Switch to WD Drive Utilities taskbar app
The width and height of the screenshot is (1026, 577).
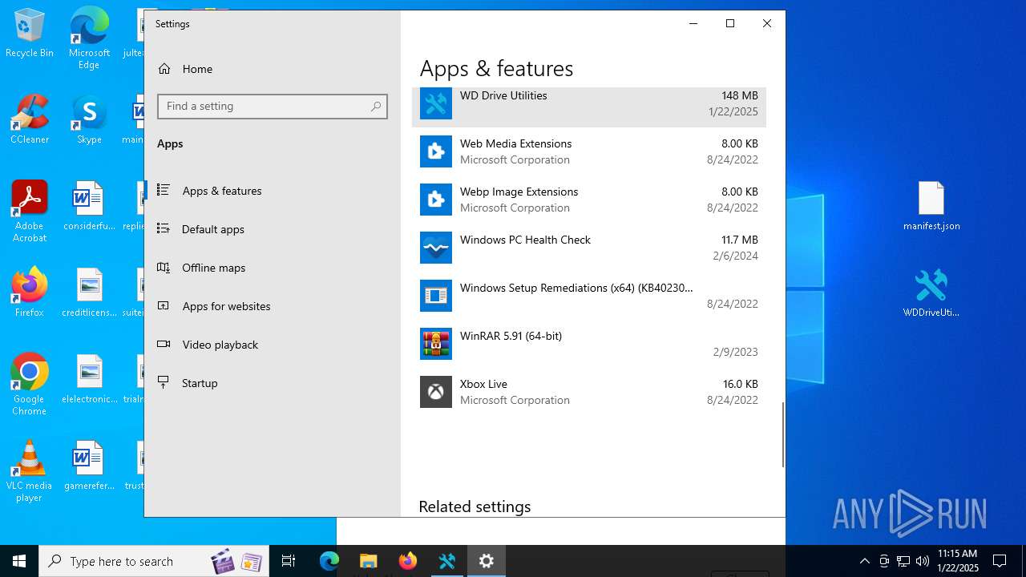point(447,561)
